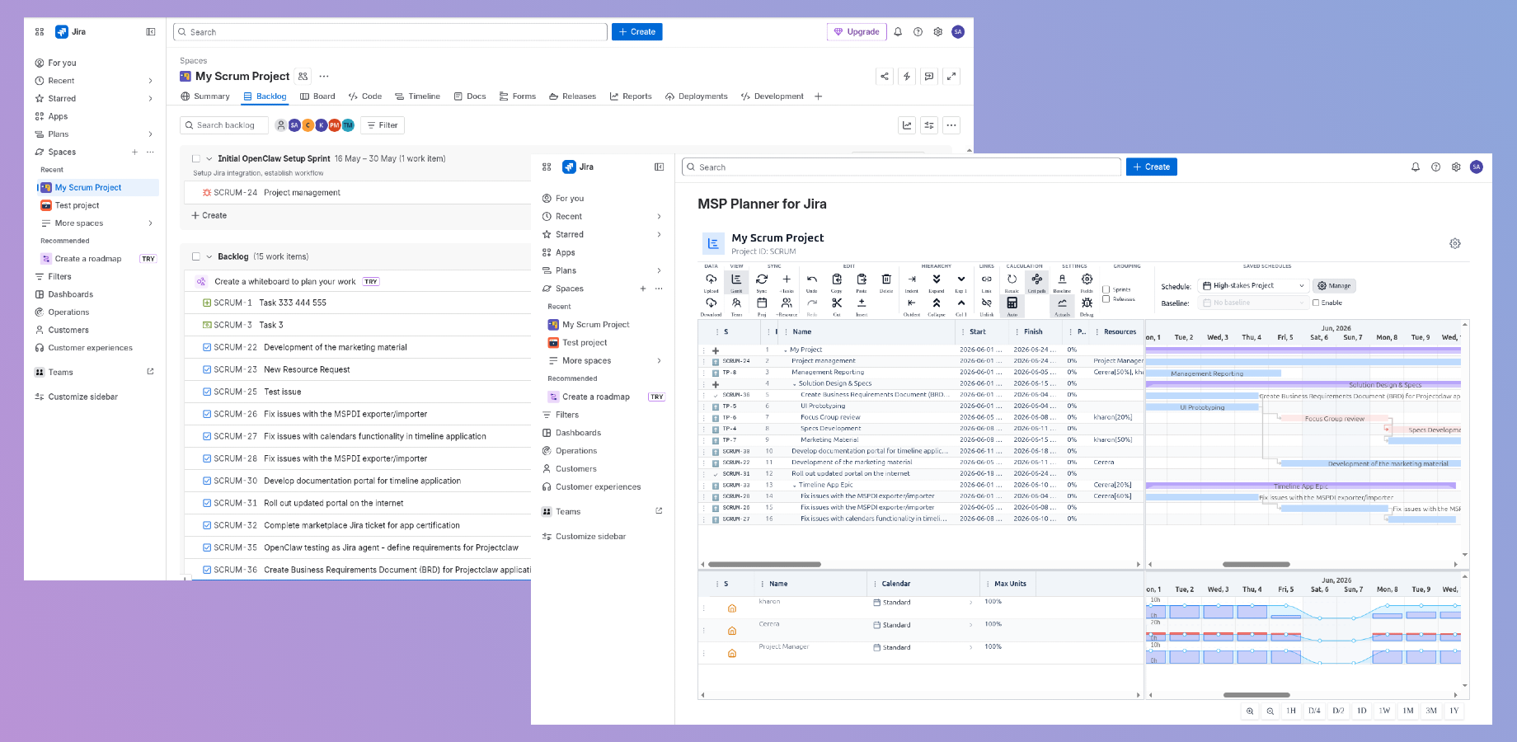Set timeline scale to 1W
The width and height of the screenshot is (1517, 742).
click(1384, 711)
